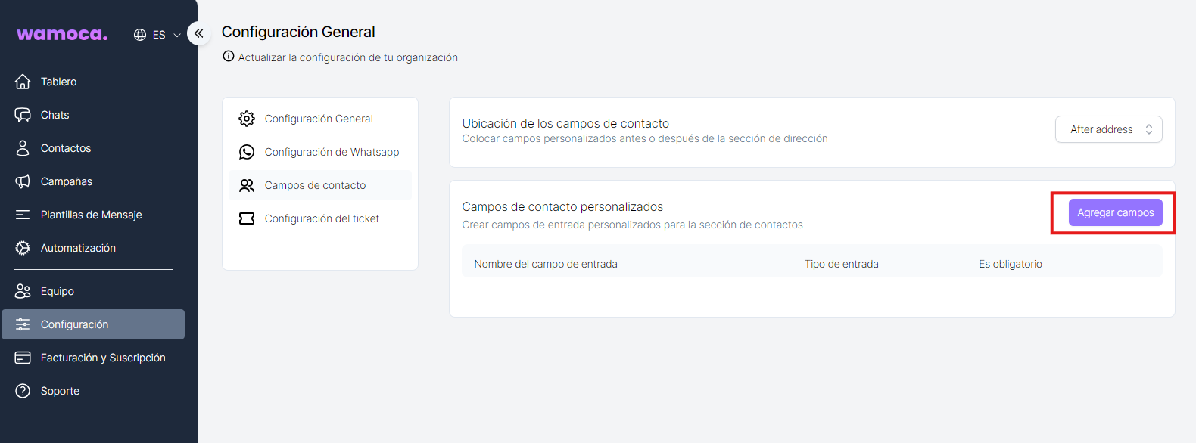Click the Tipo de entrada column header
The height and width of the screenshot is (443, 1196).
[x=841, y=264]
